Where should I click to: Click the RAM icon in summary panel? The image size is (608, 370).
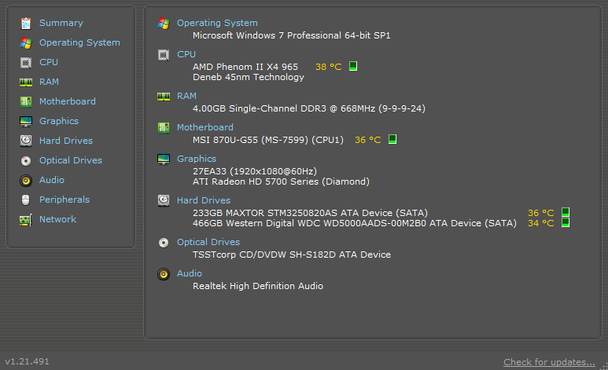(x=164, y=97)
